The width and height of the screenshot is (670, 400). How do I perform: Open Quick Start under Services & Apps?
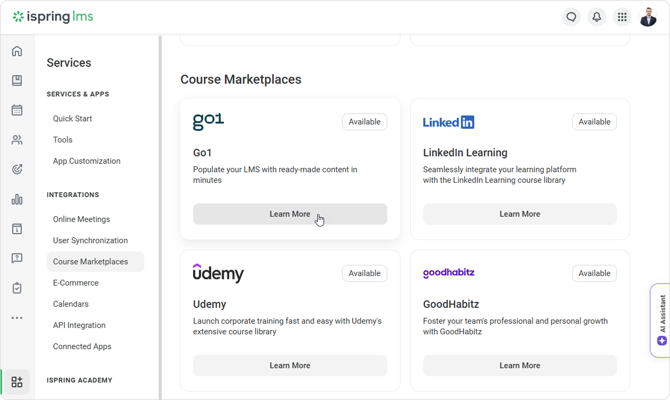coord(73,119)
